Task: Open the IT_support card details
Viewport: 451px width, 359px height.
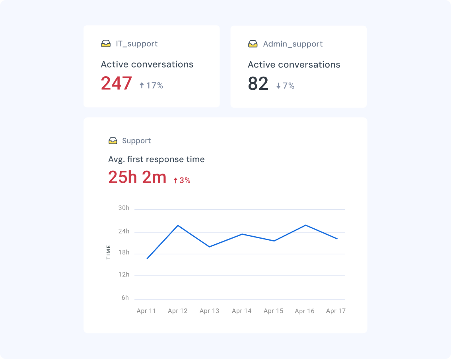Action: [151, 66]
